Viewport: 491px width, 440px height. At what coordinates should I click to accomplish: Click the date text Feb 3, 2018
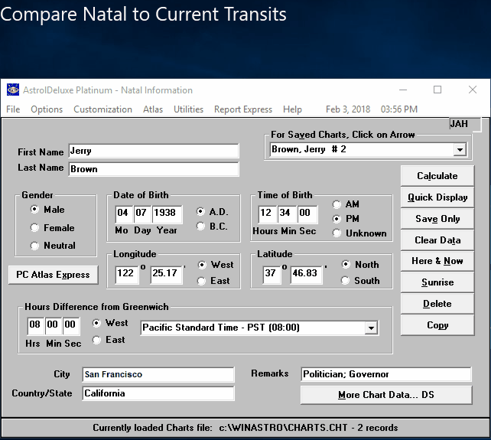[x=348, y=109]
